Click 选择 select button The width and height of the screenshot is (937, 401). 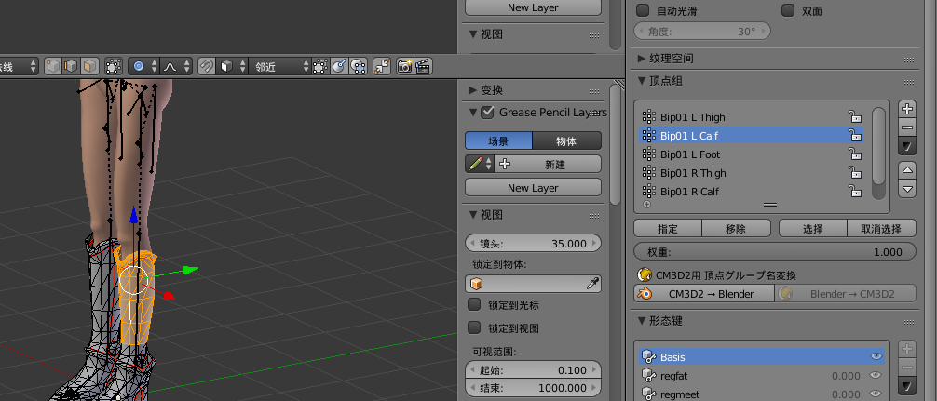[x=813, y=229]
